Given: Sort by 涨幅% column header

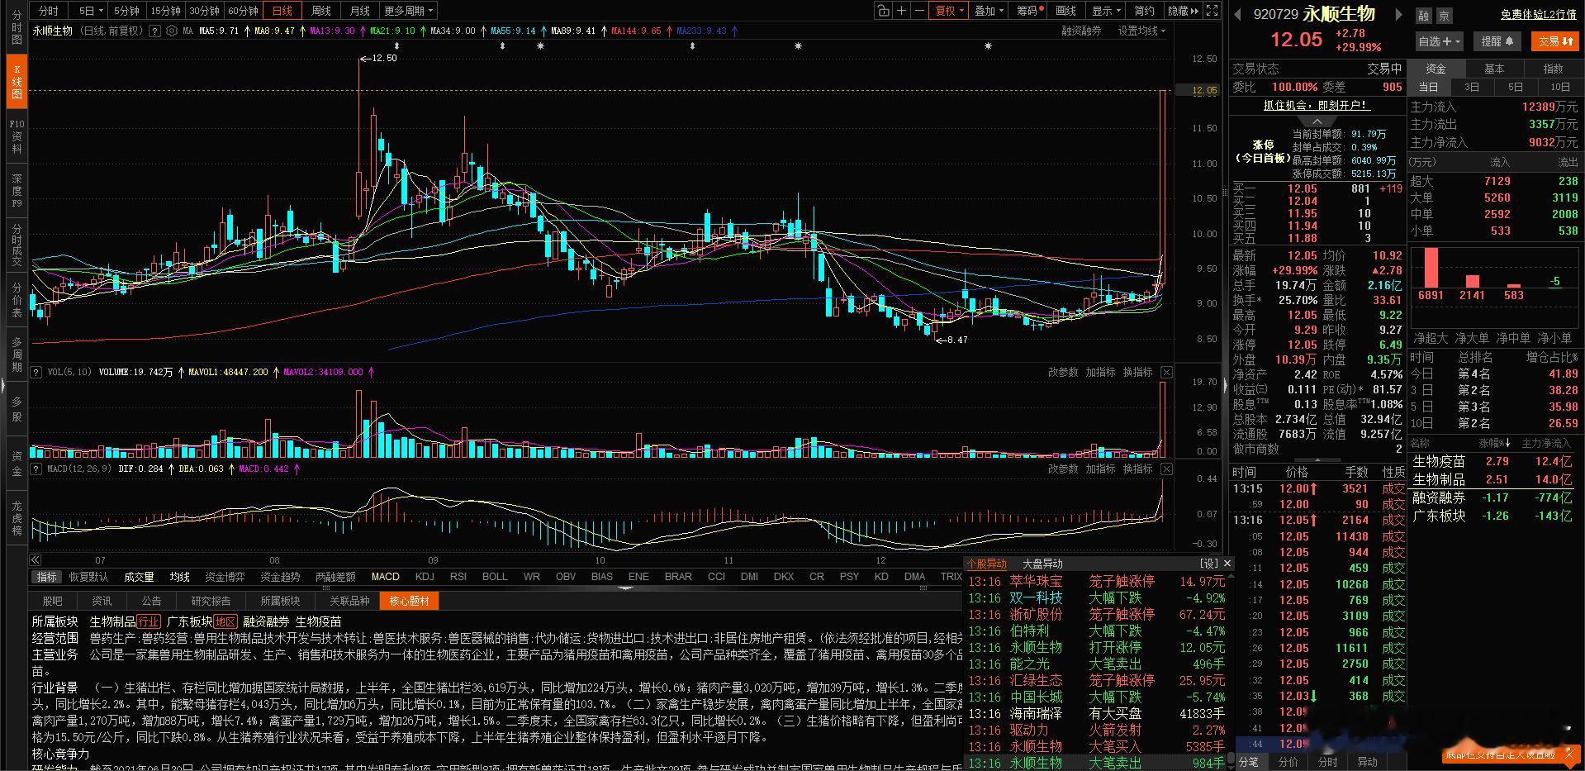Looking at the screenshot, I should click(1495, 444).
